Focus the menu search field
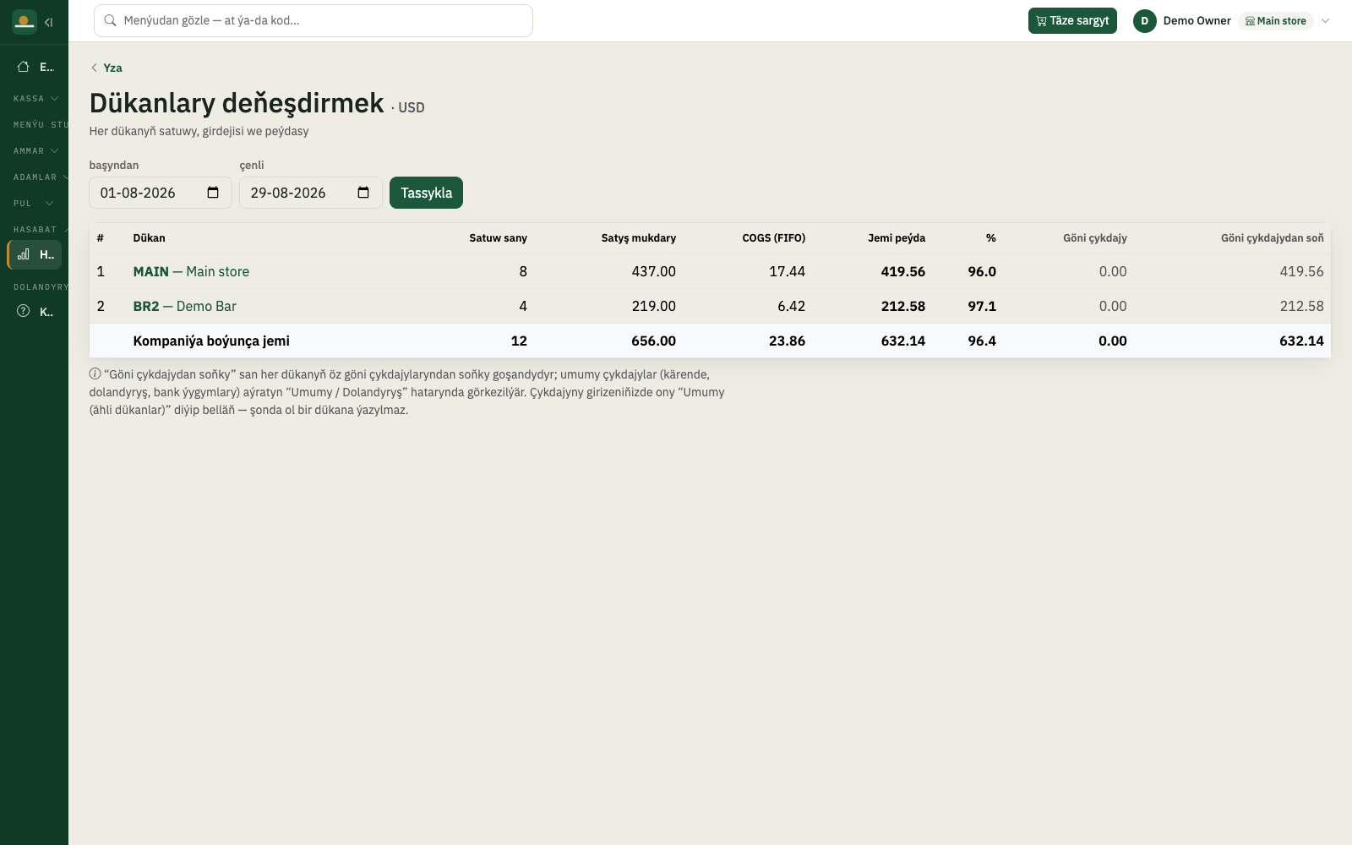The height and width of the screenshot is (845, 1352). [x=313, y=21]
